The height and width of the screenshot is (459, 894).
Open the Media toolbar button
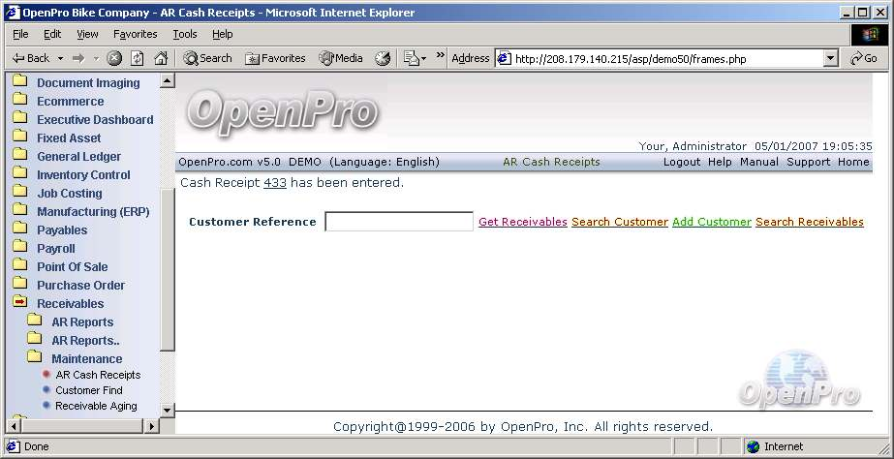click(x=340, y=58)
